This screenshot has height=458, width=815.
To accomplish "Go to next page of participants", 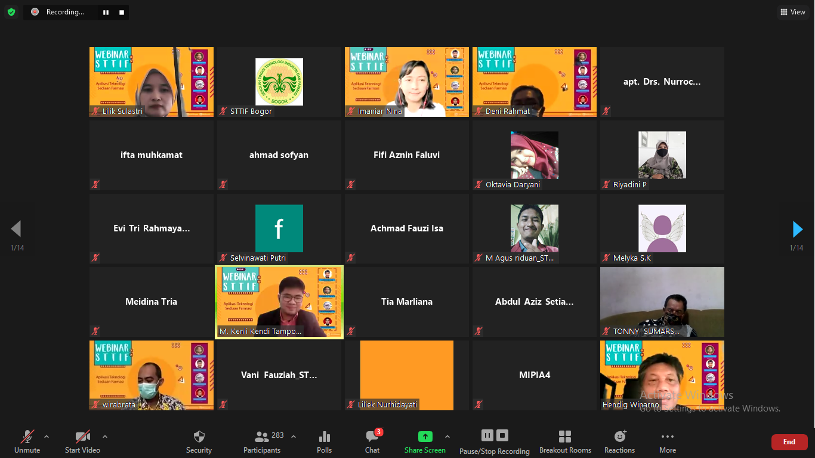I will point(797,229).
